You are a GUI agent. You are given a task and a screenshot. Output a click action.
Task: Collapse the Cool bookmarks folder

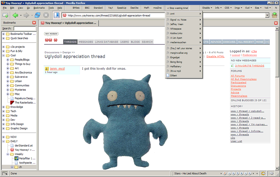(3, 55)
